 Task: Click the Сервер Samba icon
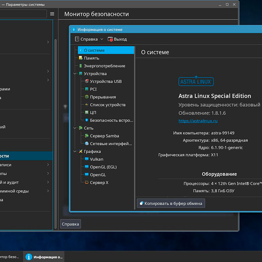pyautogui.click(x=86, y=135)
